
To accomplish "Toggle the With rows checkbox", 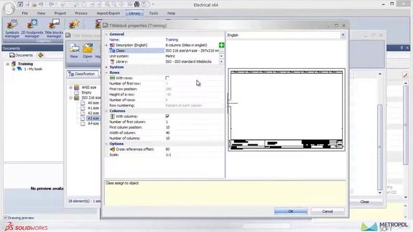I will [x=167, y=78].
